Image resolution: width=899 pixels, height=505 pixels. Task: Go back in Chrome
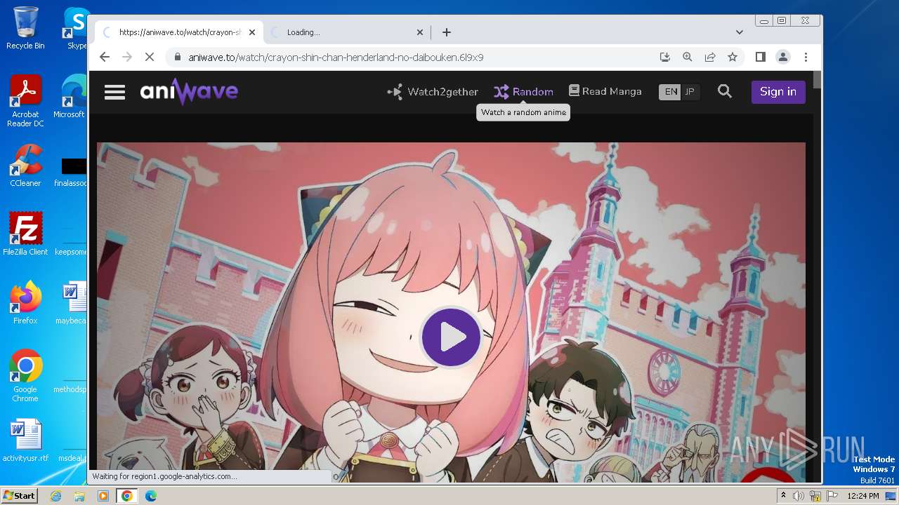105,57
